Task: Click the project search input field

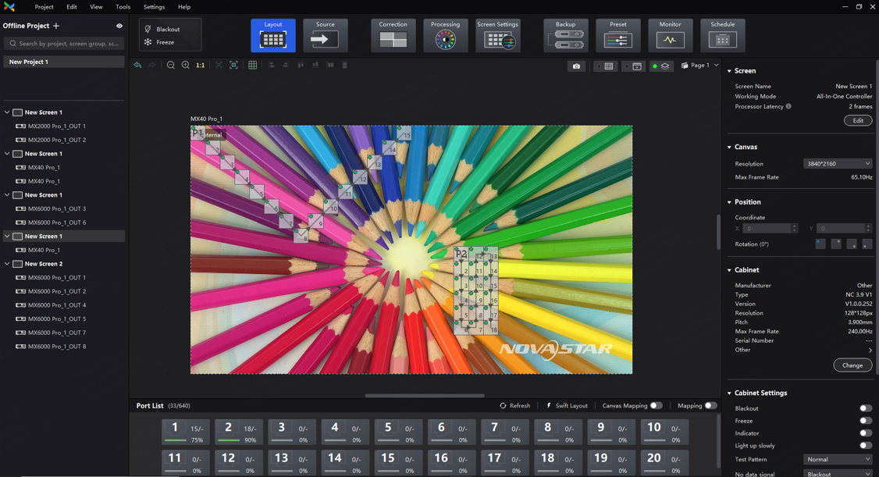Action: click(x=64, y=43)
